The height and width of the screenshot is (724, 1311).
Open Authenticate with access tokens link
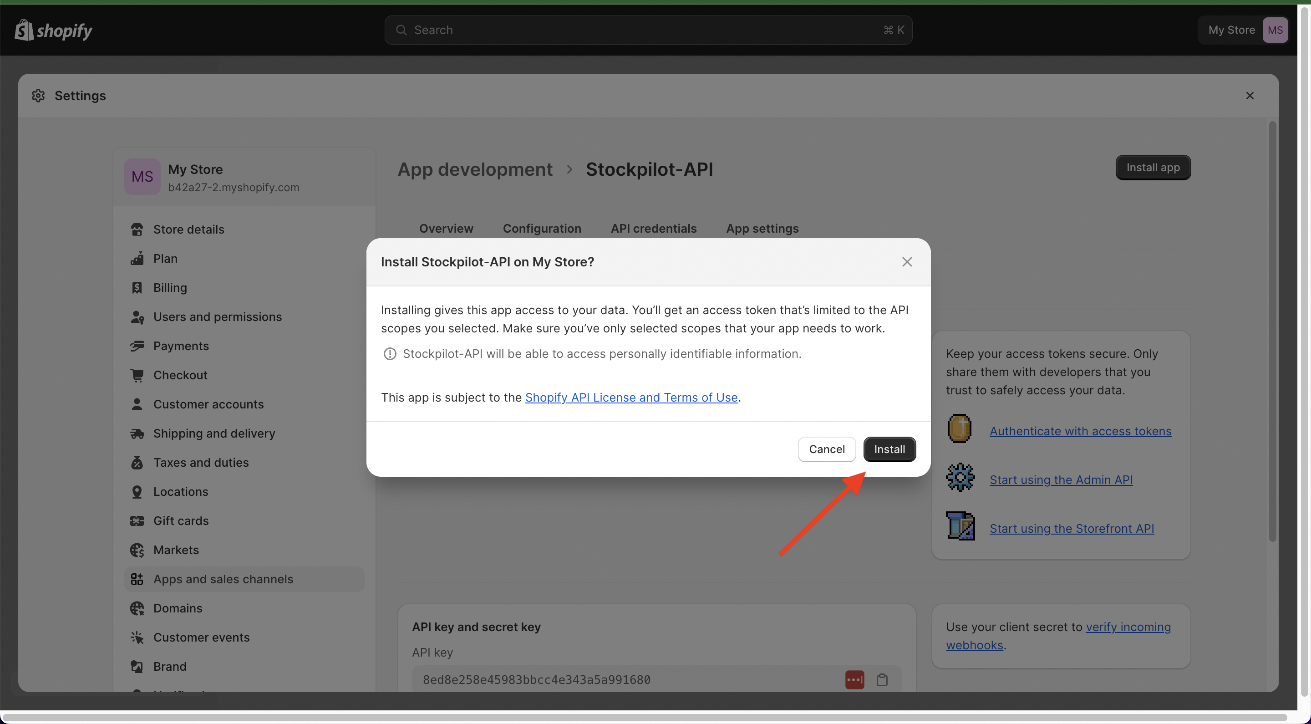[1080, 431]
